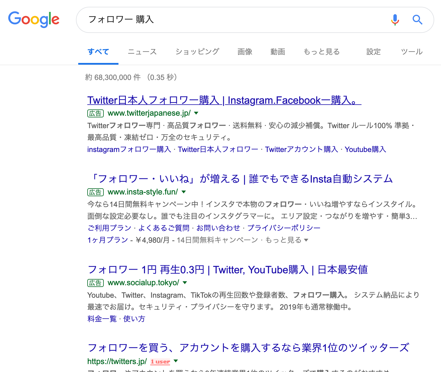Open the 料金一覧 sitelink
This screenshot has height=372, width=441.
[x=102, y=319]
